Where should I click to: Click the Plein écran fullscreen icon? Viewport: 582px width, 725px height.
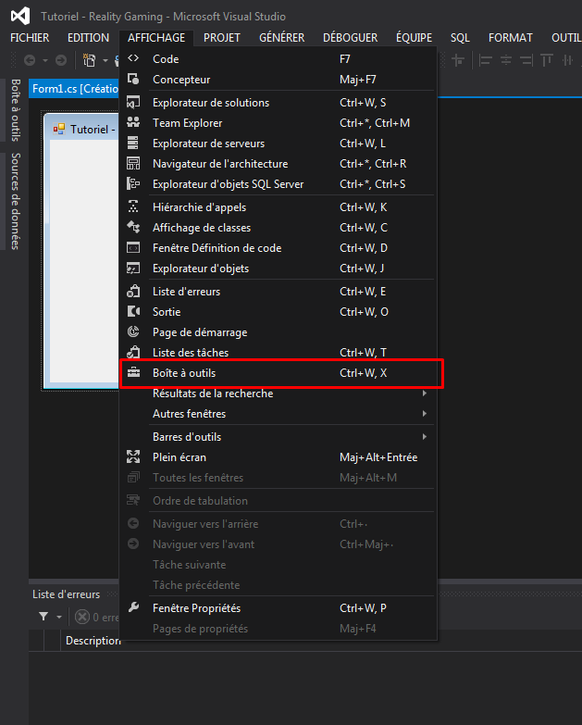(133, 456)
